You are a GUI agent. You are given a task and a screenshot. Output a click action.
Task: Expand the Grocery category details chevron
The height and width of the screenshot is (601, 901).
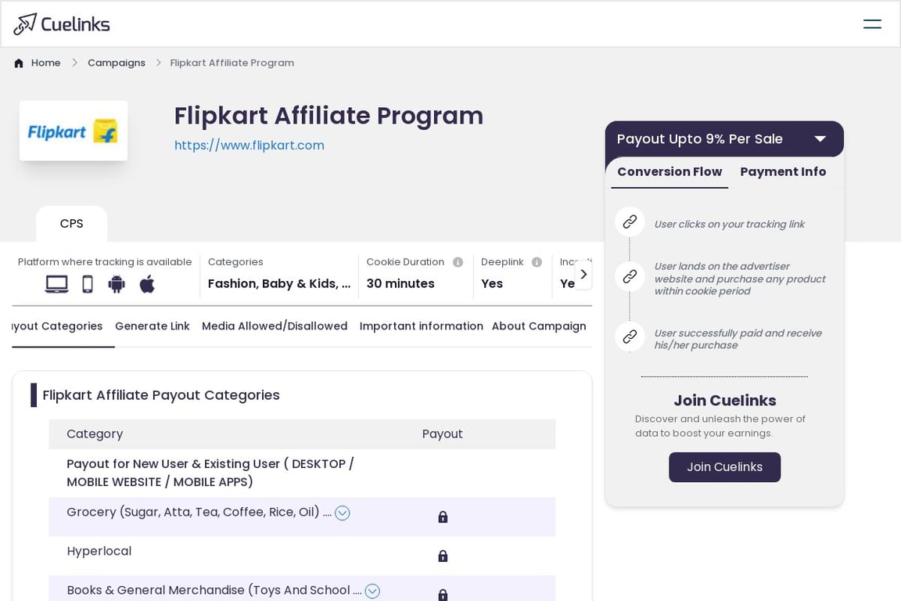[x=343, y=513]
